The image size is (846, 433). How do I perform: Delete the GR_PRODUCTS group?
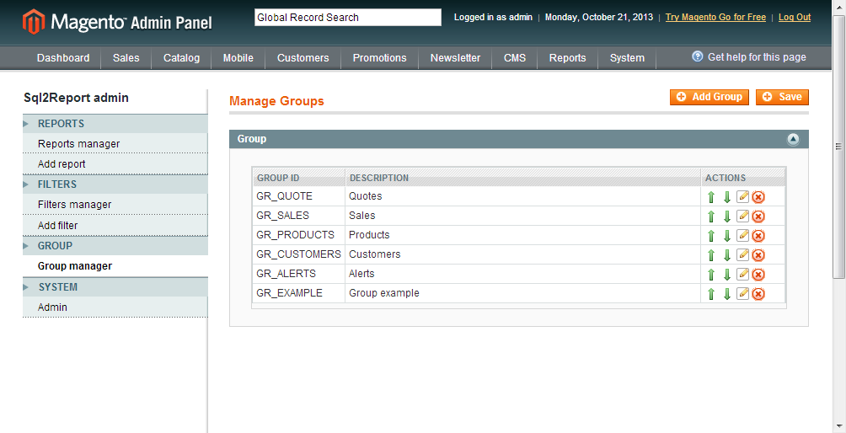point(758,236)
